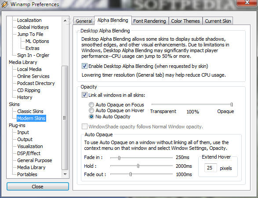Open DSP/Effect plug-ins page
Viewport: 258px width, 198px height.
[29, 153]
